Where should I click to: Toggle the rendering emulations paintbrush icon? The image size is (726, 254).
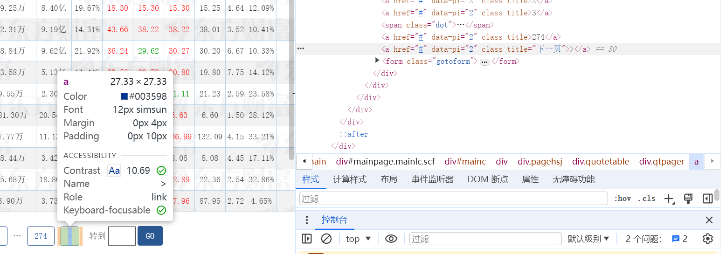[688, 199]
